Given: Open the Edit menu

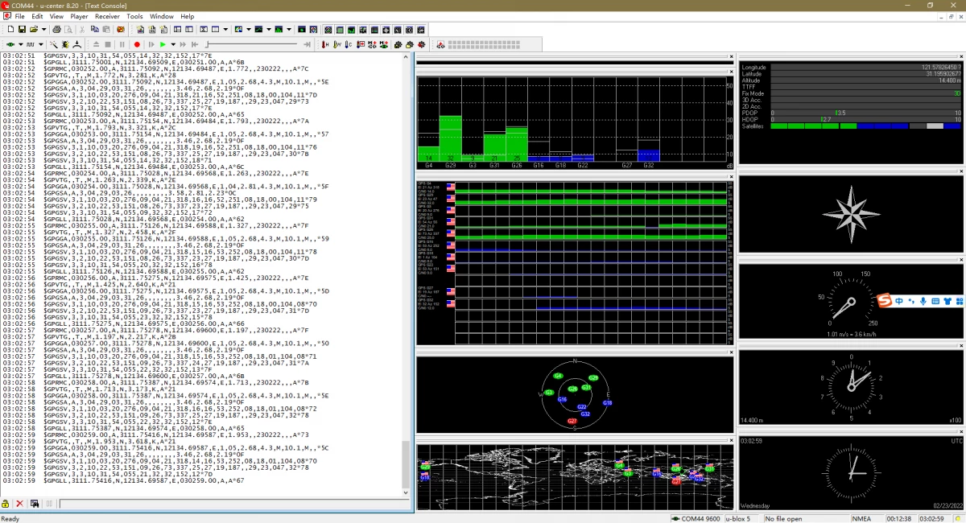Looking at the screenshot, I should (37, 16).
